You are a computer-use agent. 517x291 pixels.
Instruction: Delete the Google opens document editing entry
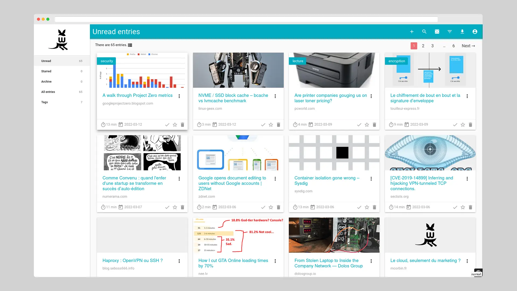(278, 207)
